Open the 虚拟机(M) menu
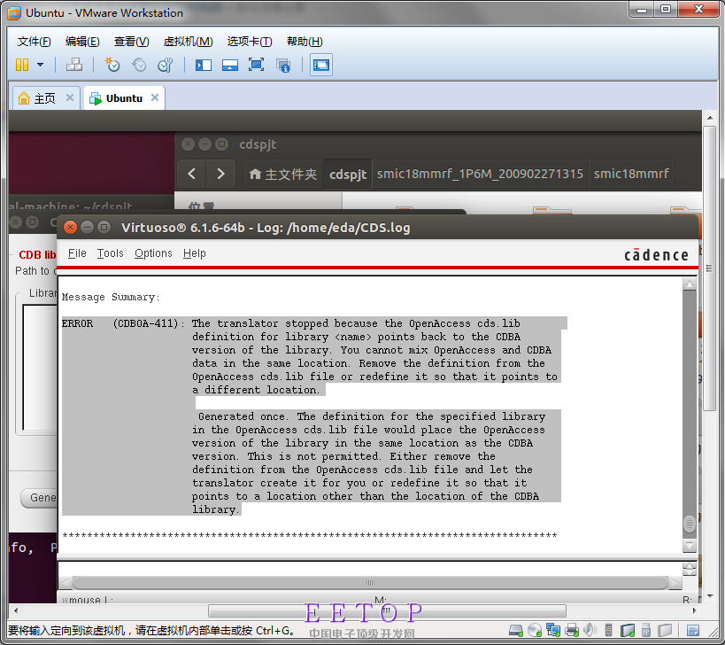 tap(189, 42)
